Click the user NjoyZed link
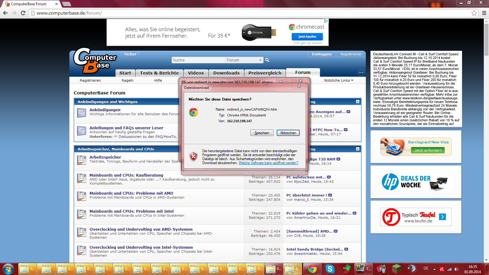489x275 pixels. point(301,182)
